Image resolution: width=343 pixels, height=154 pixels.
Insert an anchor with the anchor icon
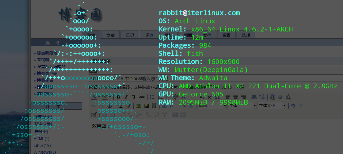pyautogui.click(x=110, y=106)
